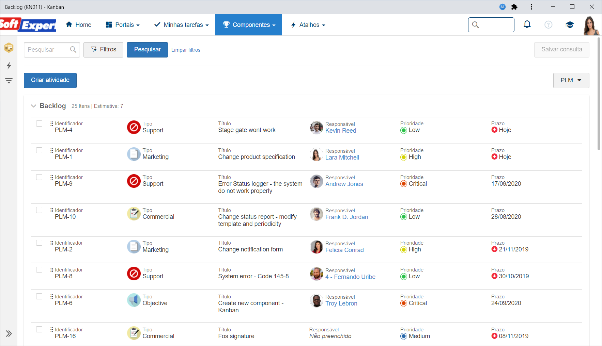Check the box for PLM-2
This screenshot has height=346, width=602.
39,243
